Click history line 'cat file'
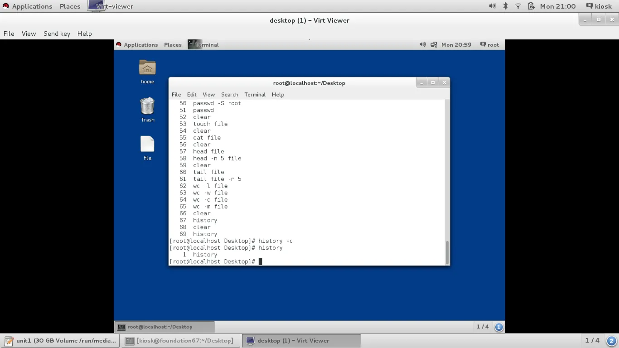This screenshot has height=348, width=619. [207, 137]
